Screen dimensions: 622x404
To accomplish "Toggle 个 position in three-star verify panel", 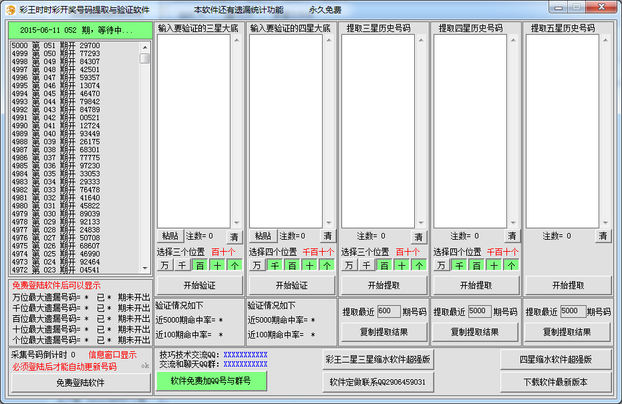I will coord(235,265).
